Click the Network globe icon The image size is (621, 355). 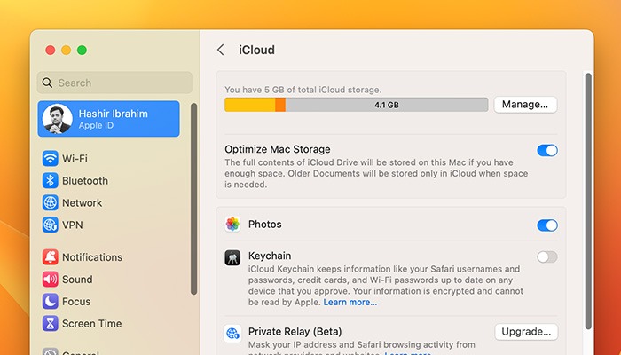click(x=51, y=203)
